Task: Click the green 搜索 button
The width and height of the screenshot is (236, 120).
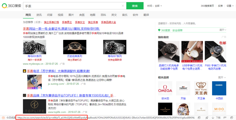Action: pos(135,6)
